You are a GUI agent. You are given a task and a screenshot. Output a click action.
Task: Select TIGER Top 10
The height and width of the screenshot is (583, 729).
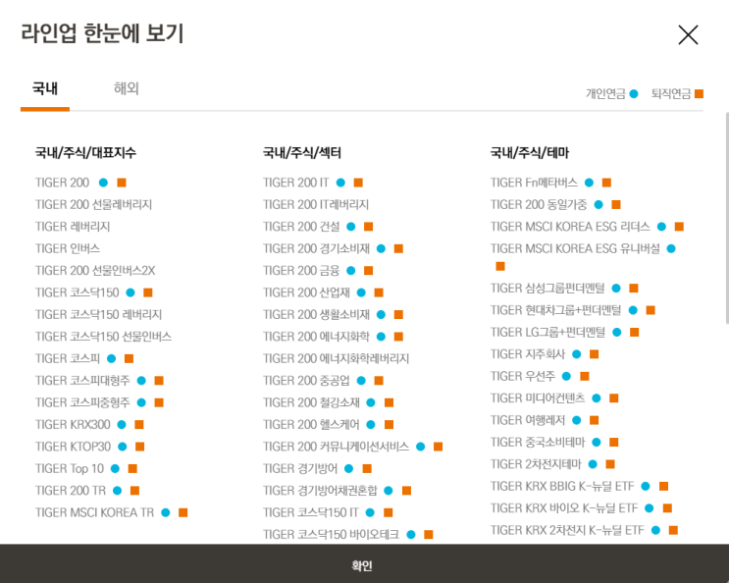[x=70, y=468]
